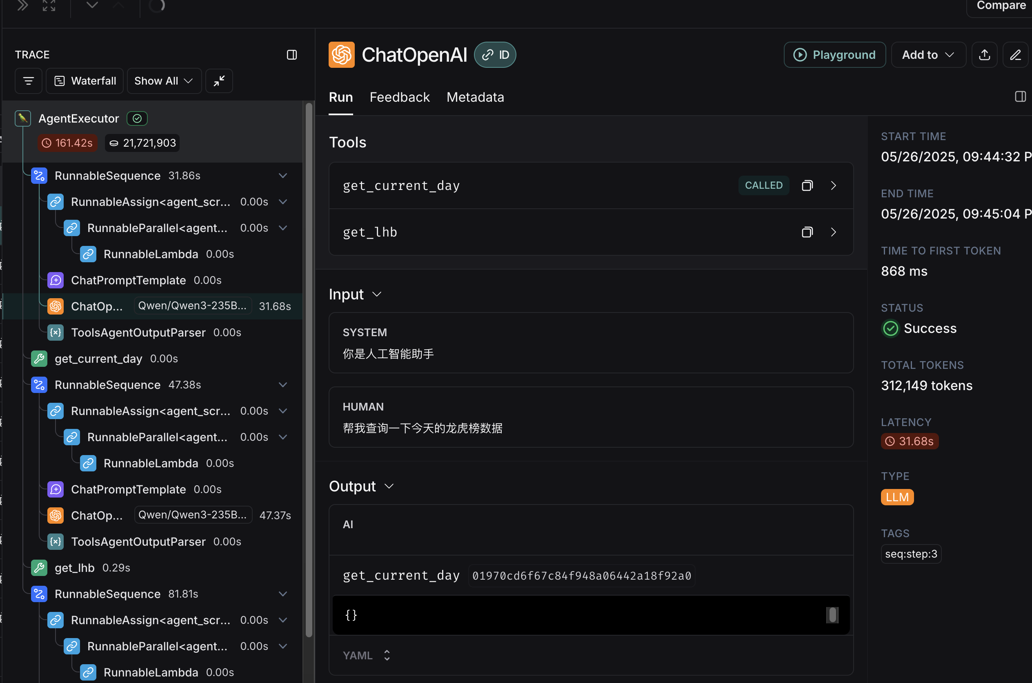Toggle the trace panel layout icon
Screen dimensions: 1032x683
pyautogui.click(x=291, y=55)
